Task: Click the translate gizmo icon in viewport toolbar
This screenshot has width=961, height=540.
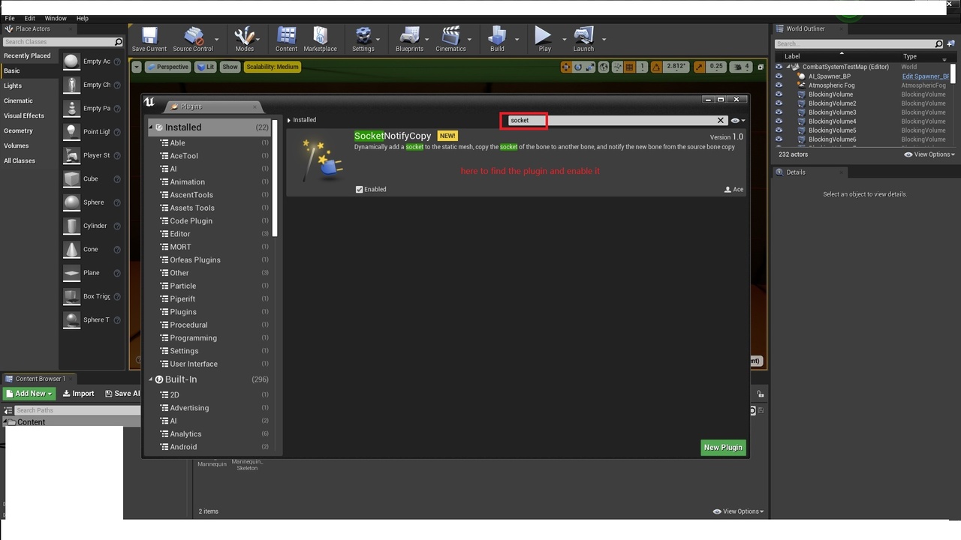Action: pos(565,67)
